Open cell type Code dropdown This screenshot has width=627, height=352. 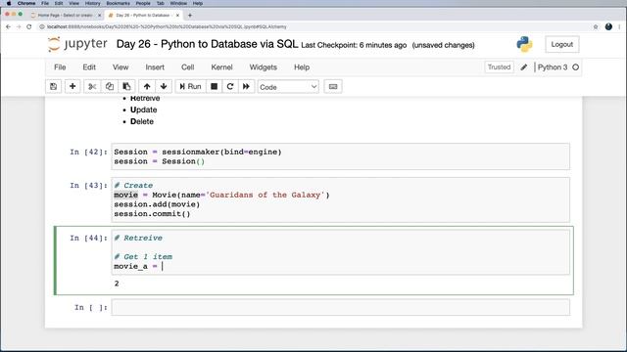click(288, 87)
